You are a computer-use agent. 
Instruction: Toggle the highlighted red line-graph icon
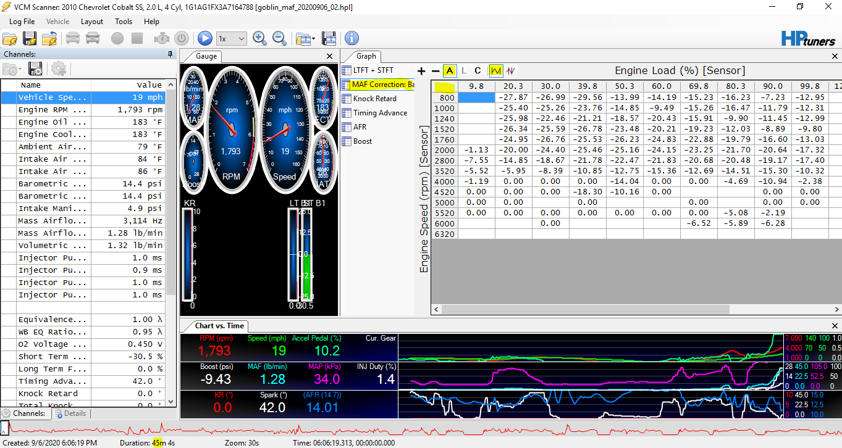(496, 71)
